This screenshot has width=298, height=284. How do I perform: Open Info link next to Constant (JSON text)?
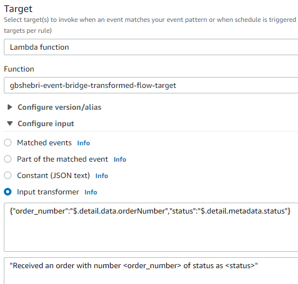click(102, 176)
